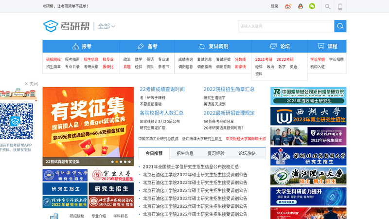Open 宁波大学 2023研究生招生 banner
The image size is (389, 219).
coord(111,175)
